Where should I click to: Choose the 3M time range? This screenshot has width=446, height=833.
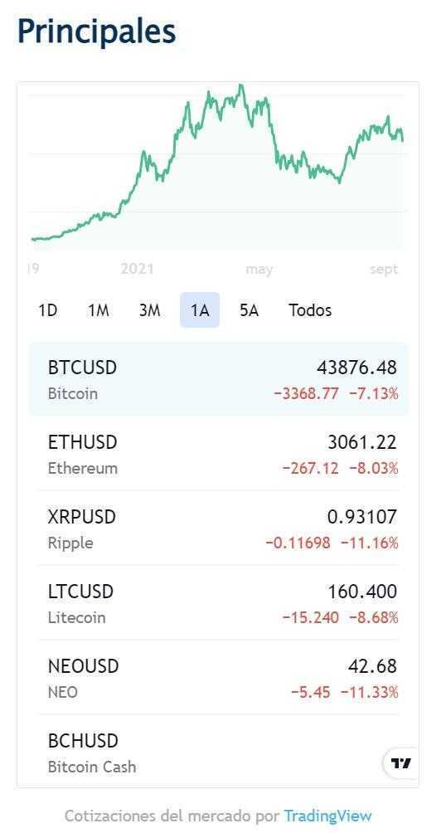tap(150, 310)
